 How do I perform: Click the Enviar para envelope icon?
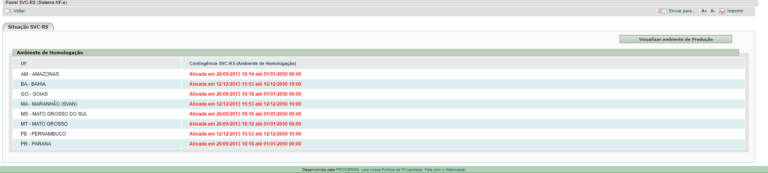[x=662, y=11]
